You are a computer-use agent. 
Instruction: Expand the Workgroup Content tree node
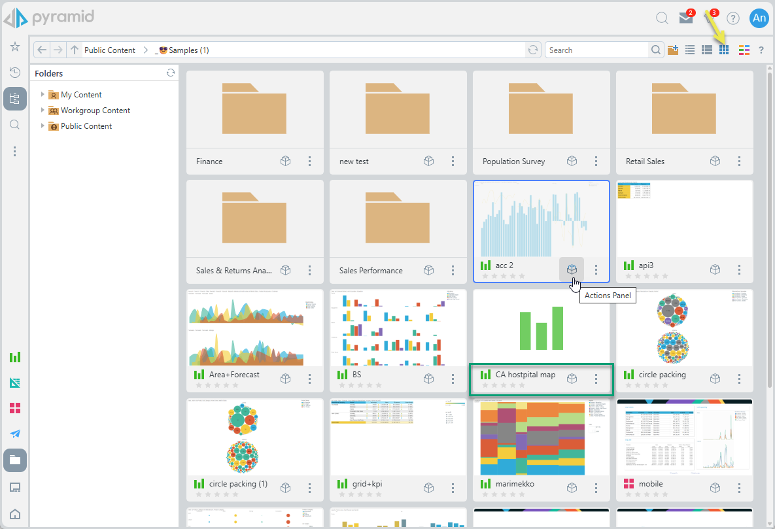[x=43, y=111]
